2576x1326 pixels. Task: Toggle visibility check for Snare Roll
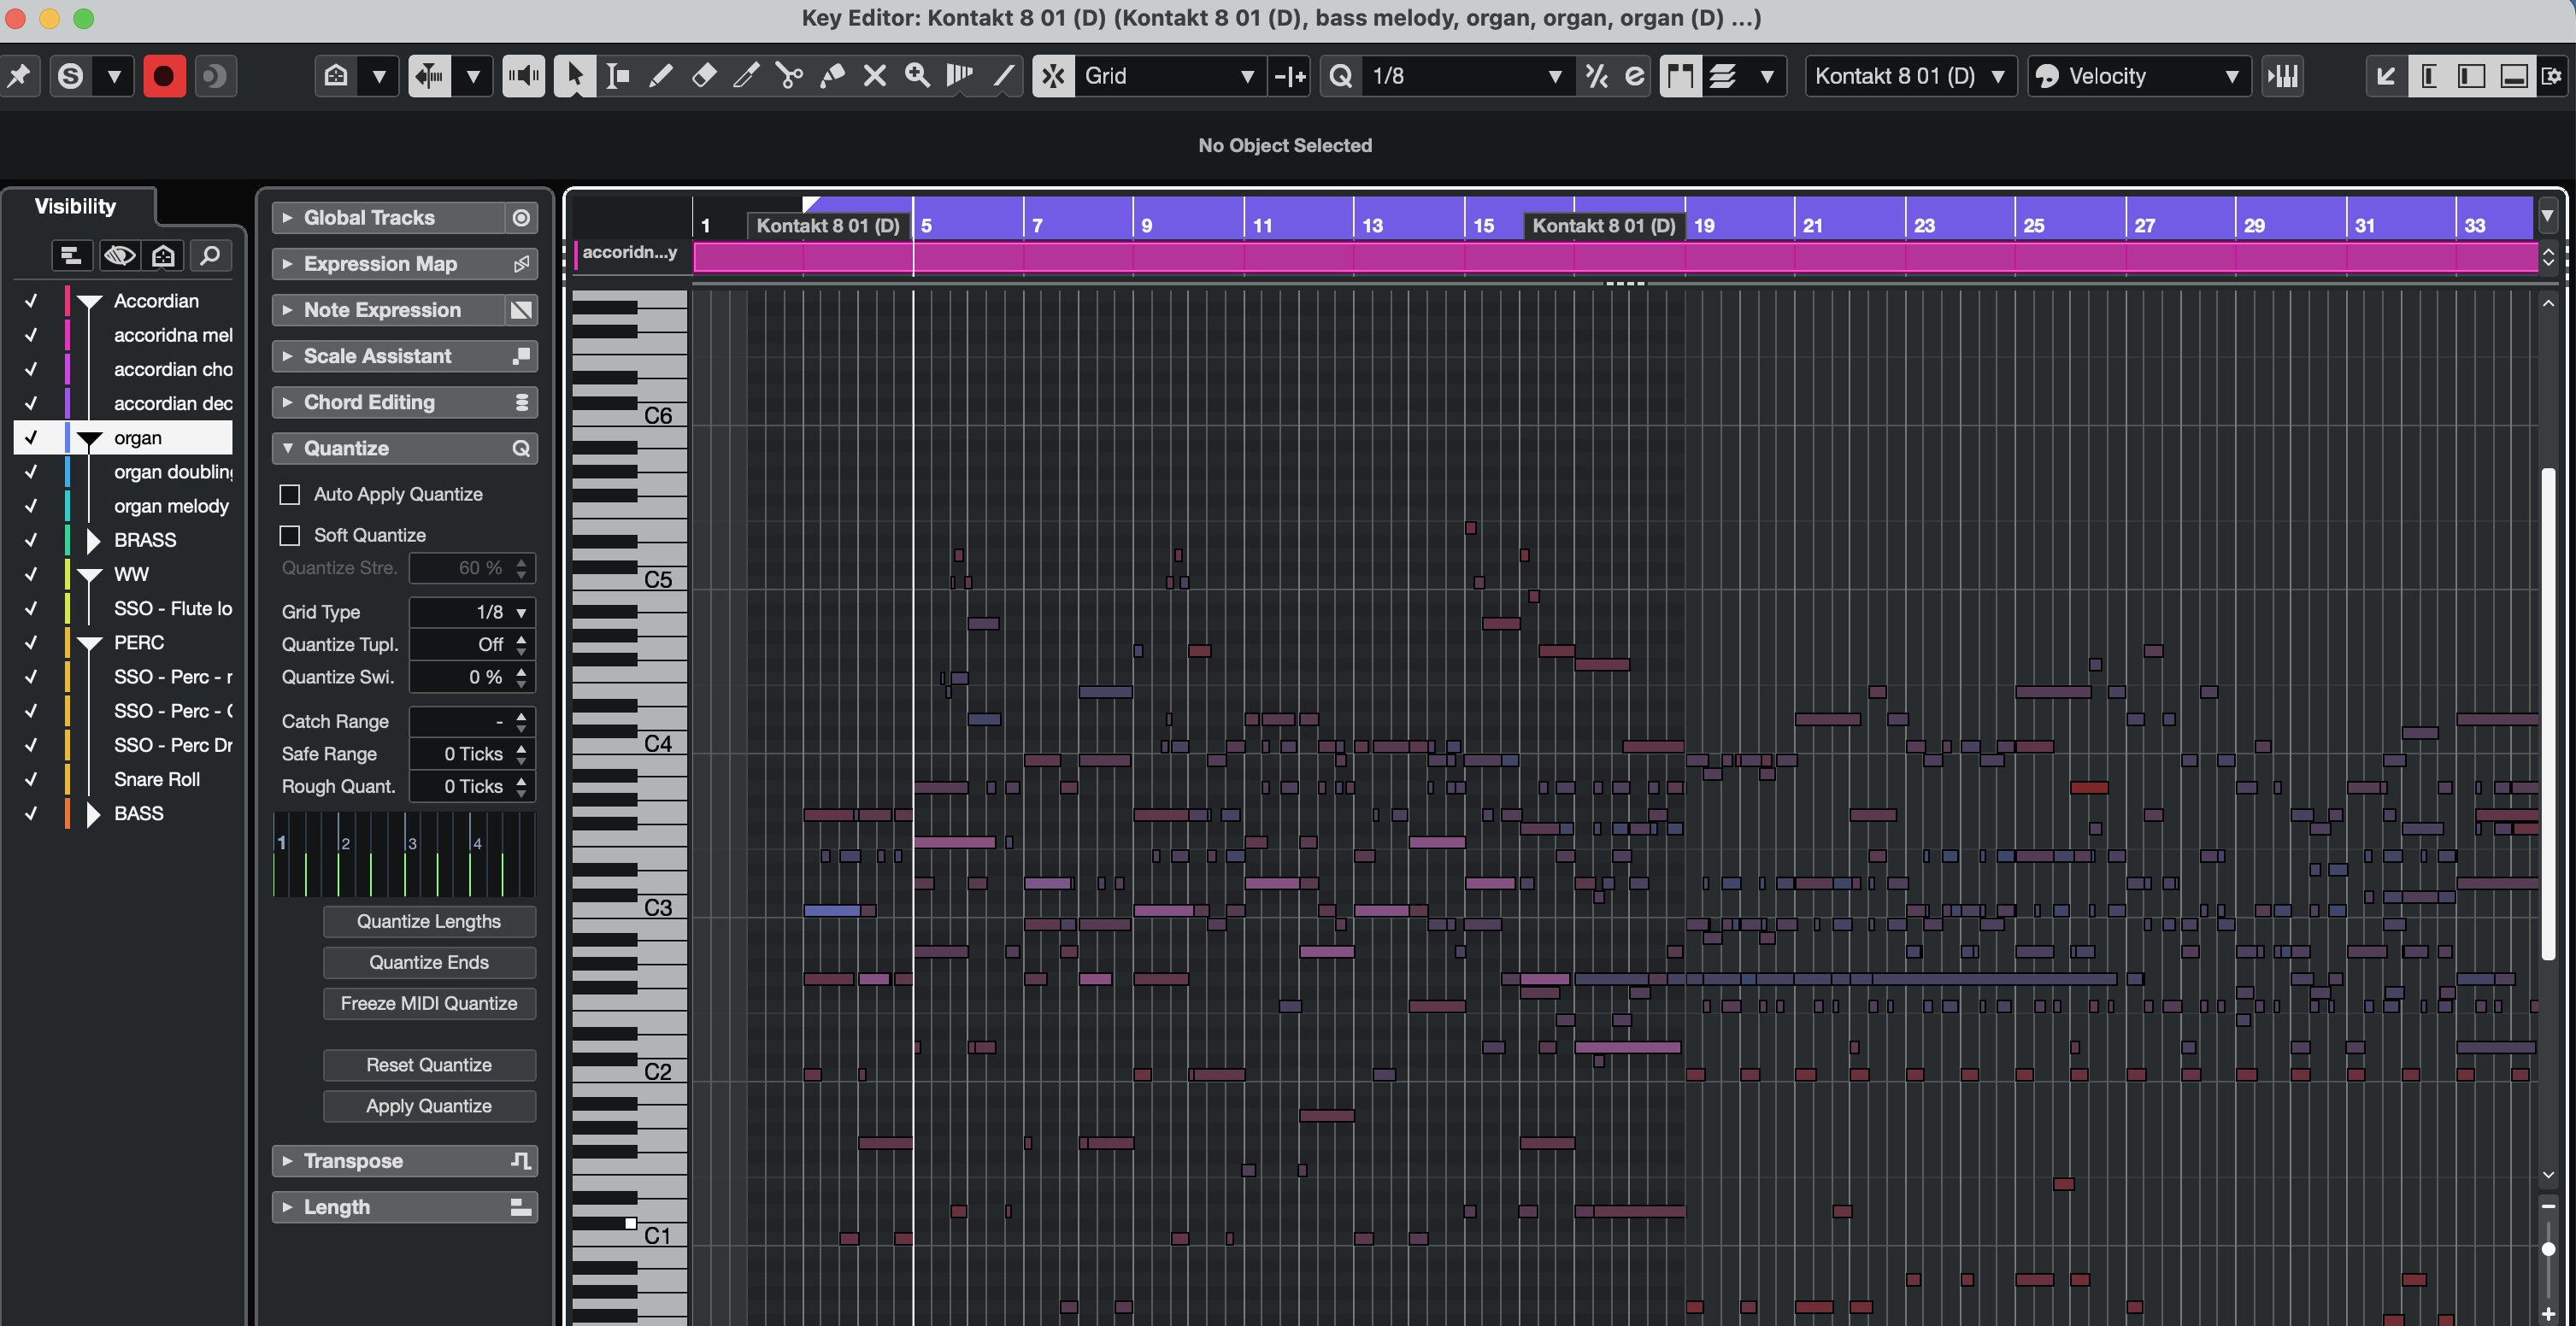[31, 779]
